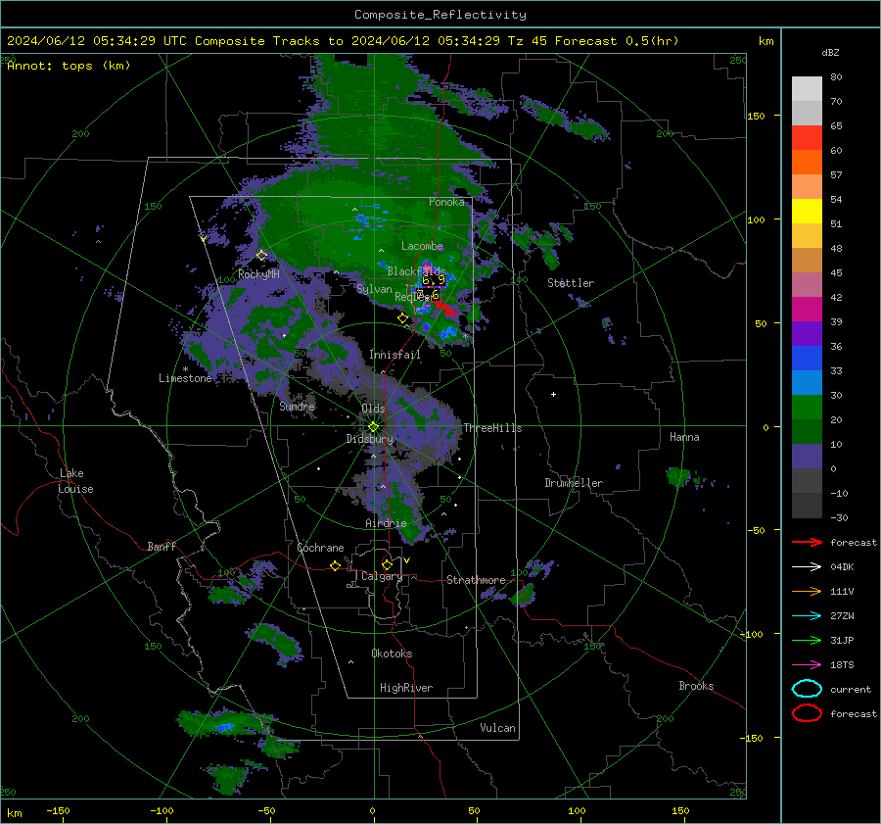Select the yellow diamond marker near Cochrane
Image resolution: width=881 pixels, height=824 pixels.
[336, 566]
